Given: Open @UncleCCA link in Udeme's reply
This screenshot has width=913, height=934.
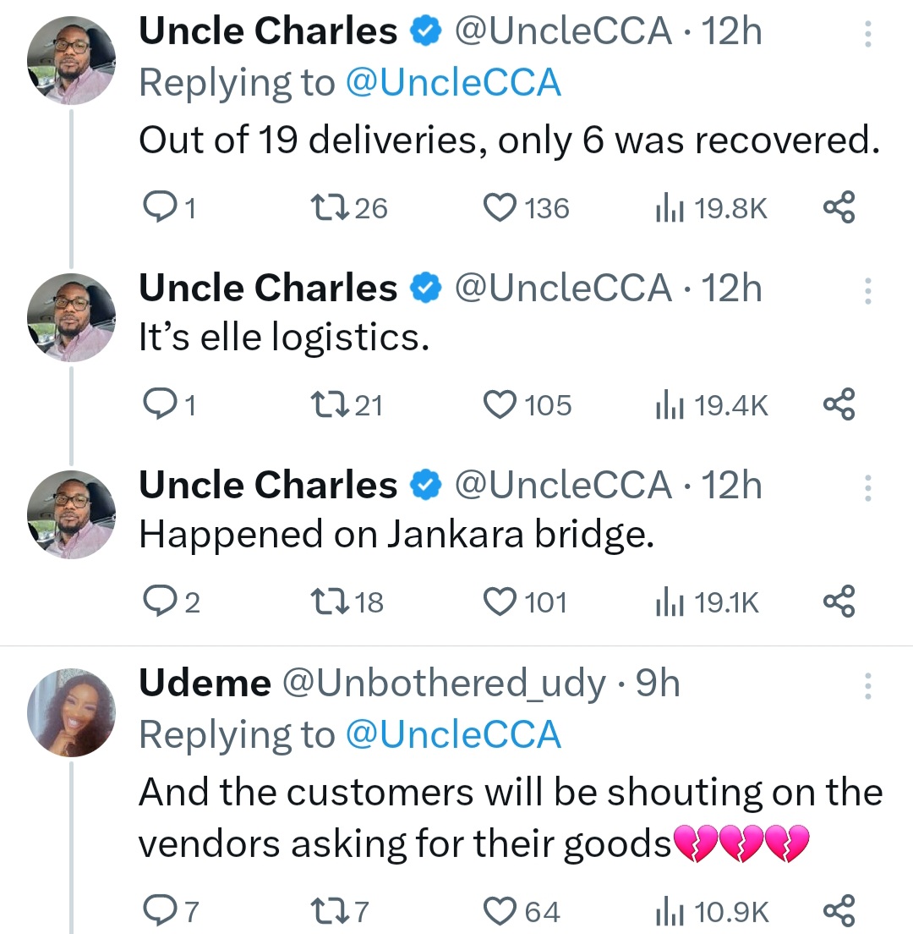Looking at the screenshot, I should pos(453,734).
